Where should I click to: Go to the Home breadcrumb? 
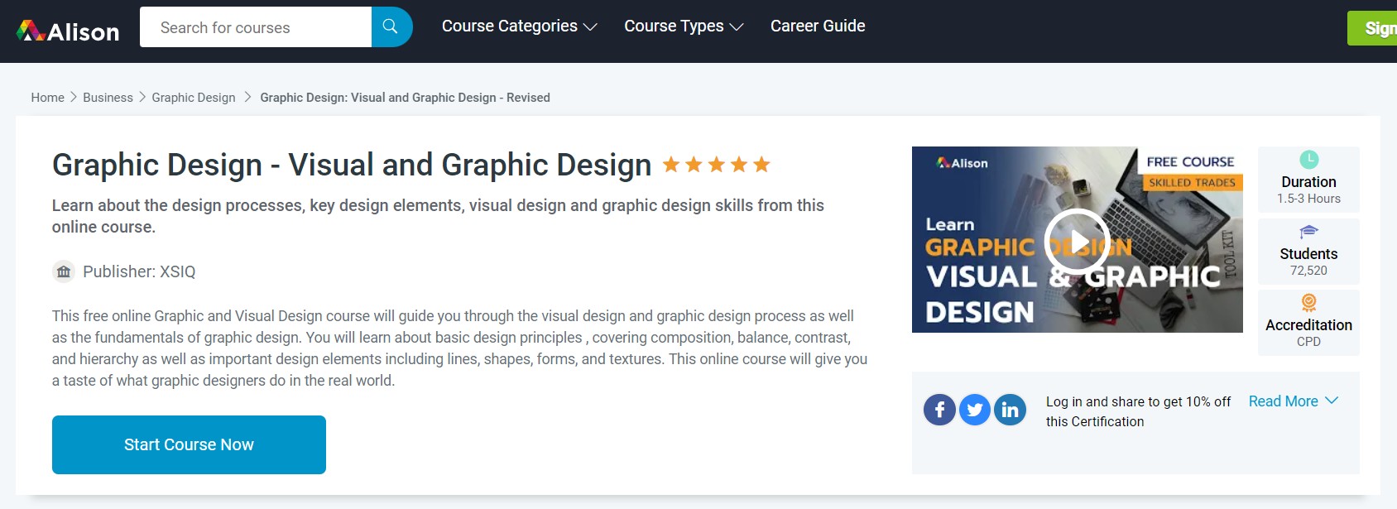point(48,98)
